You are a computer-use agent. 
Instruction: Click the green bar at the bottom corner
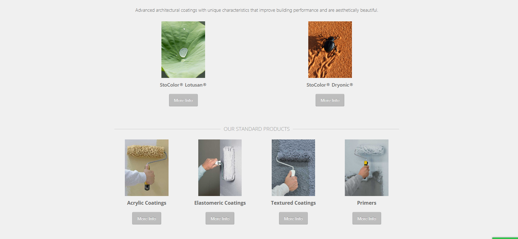point(505,238)
